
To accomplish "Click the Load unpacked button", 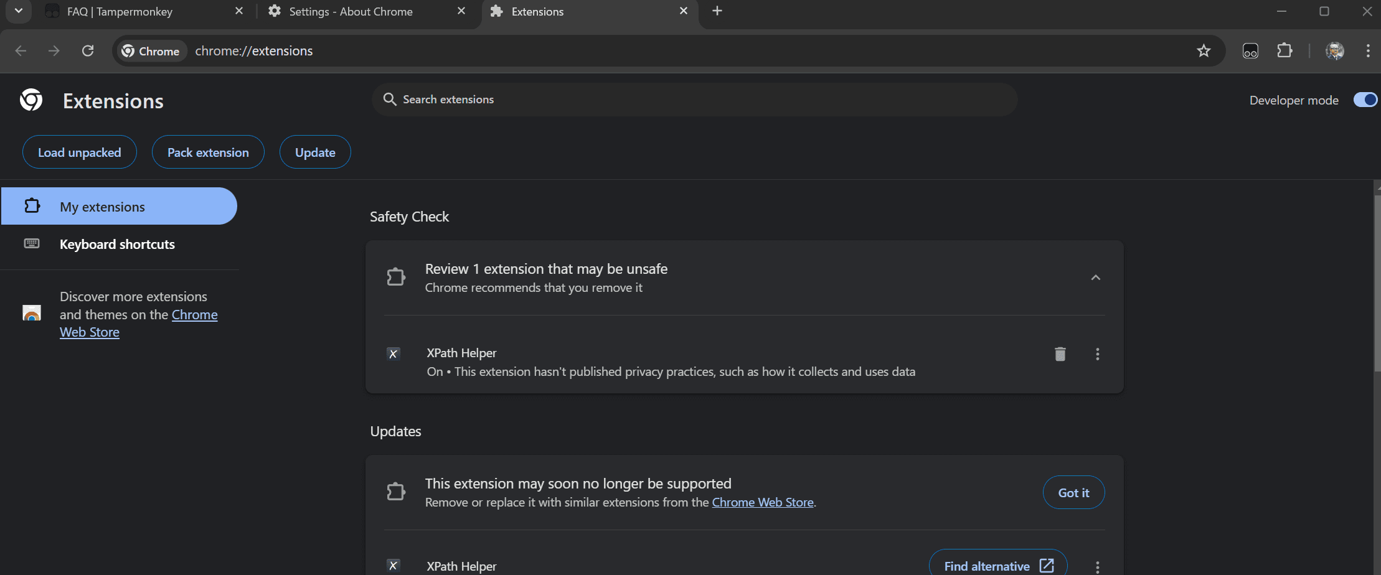I will 80,152.
